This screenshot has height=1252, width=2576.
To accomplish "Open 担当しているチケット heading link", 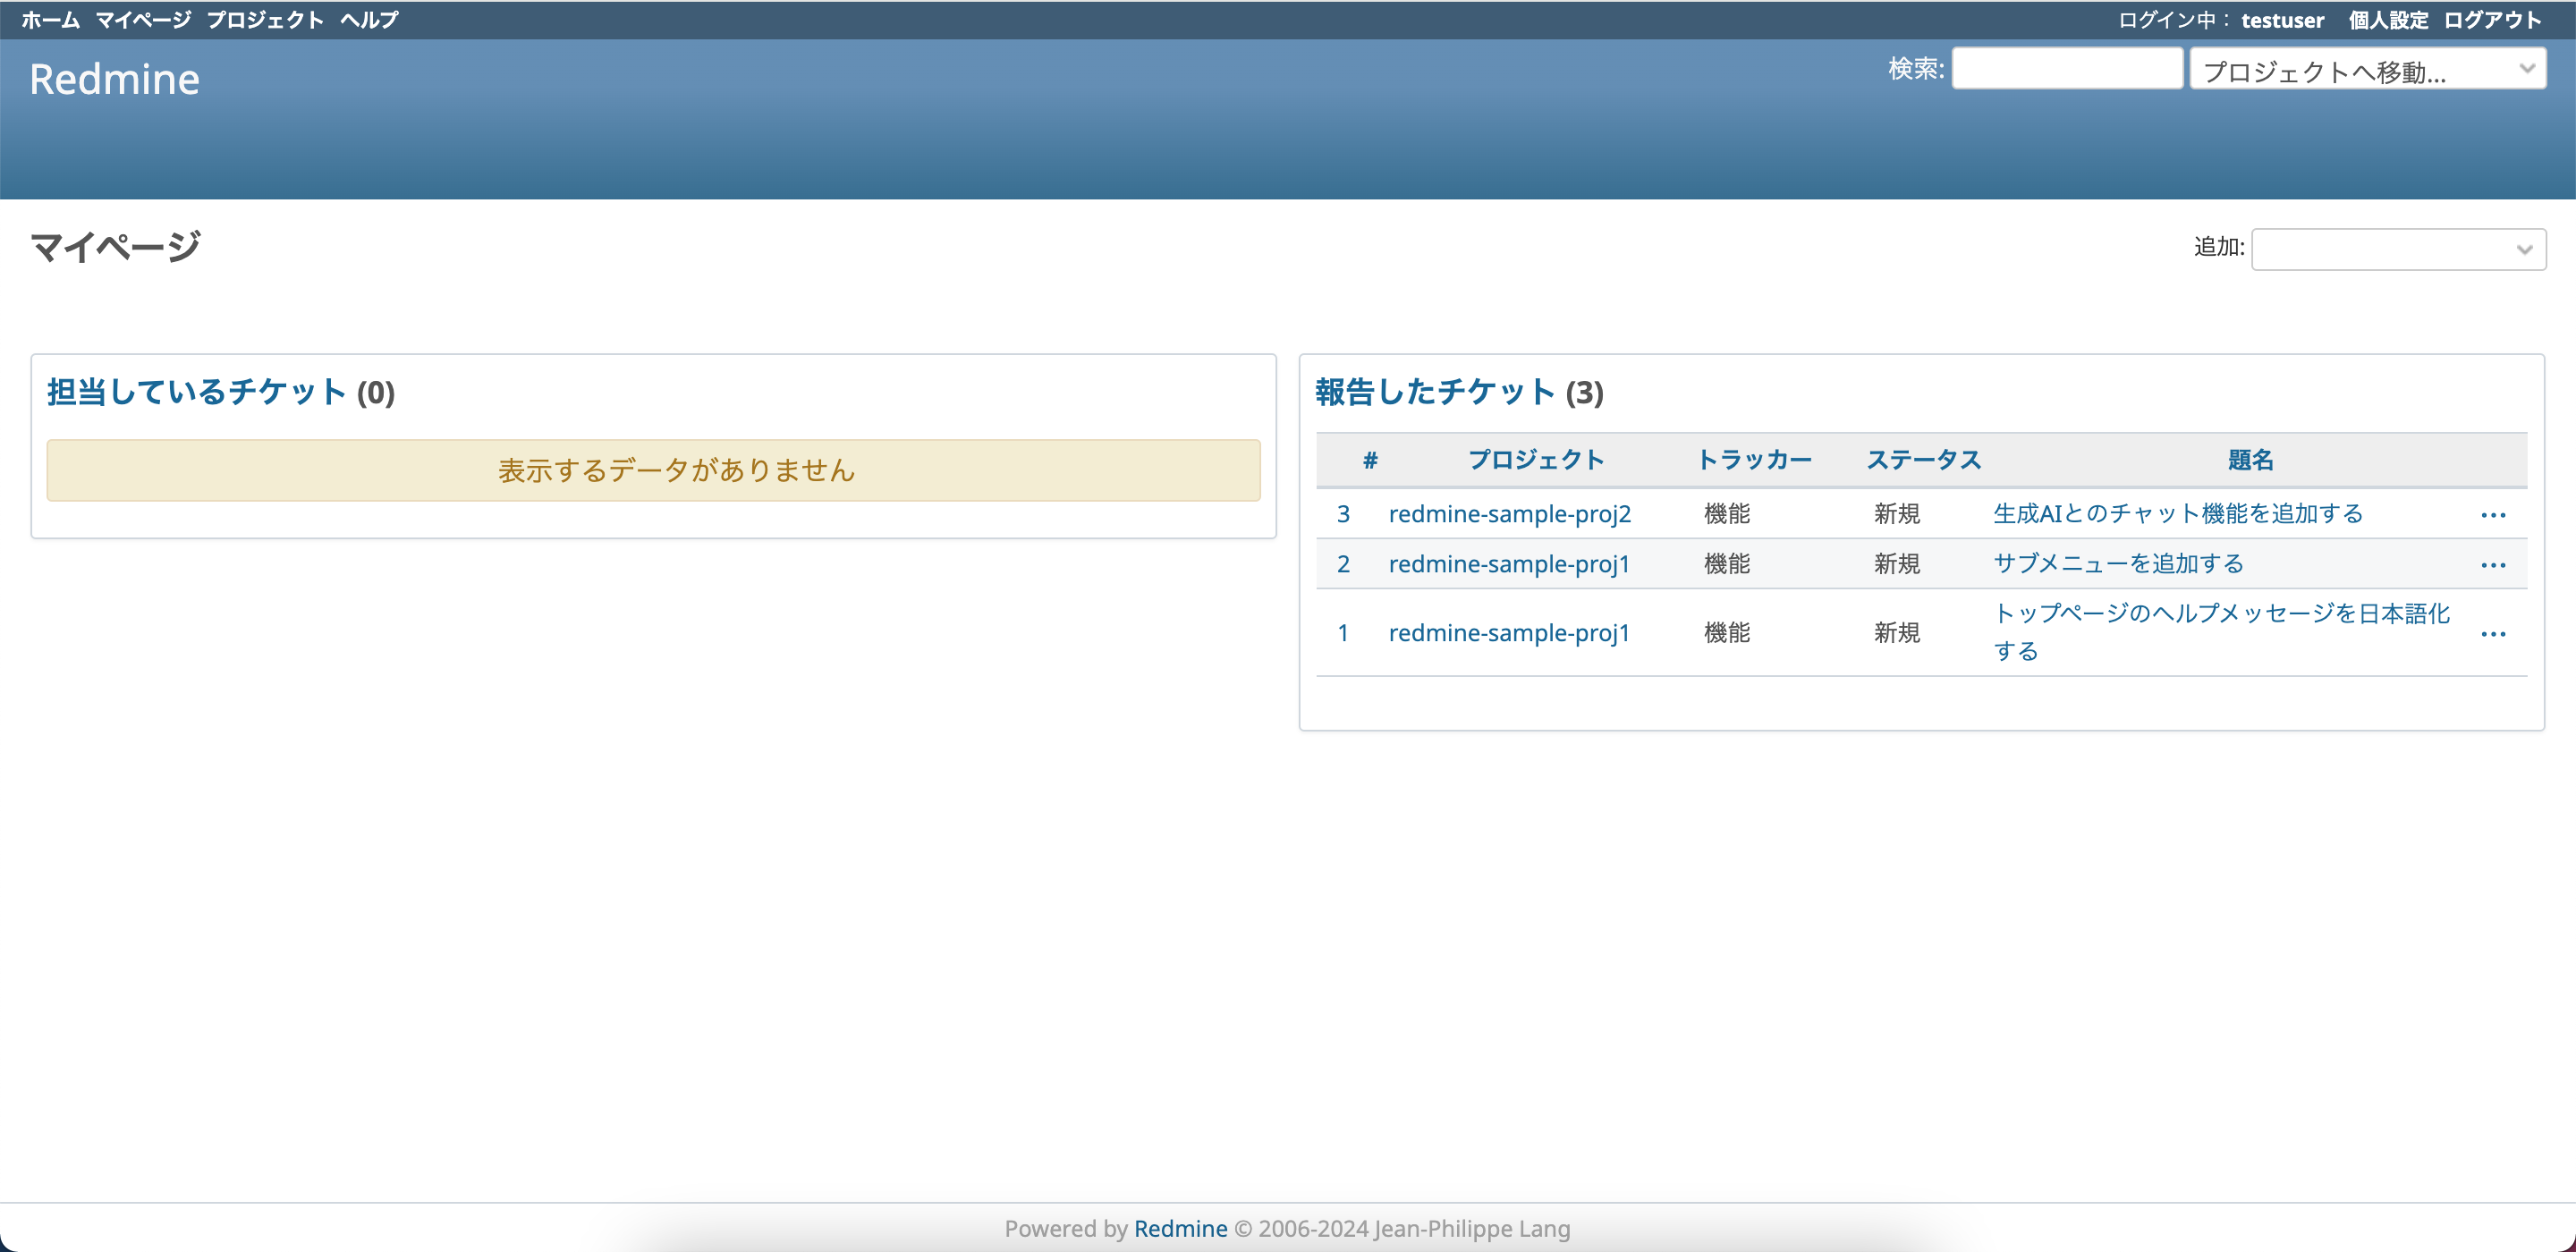I will (197, 392).
